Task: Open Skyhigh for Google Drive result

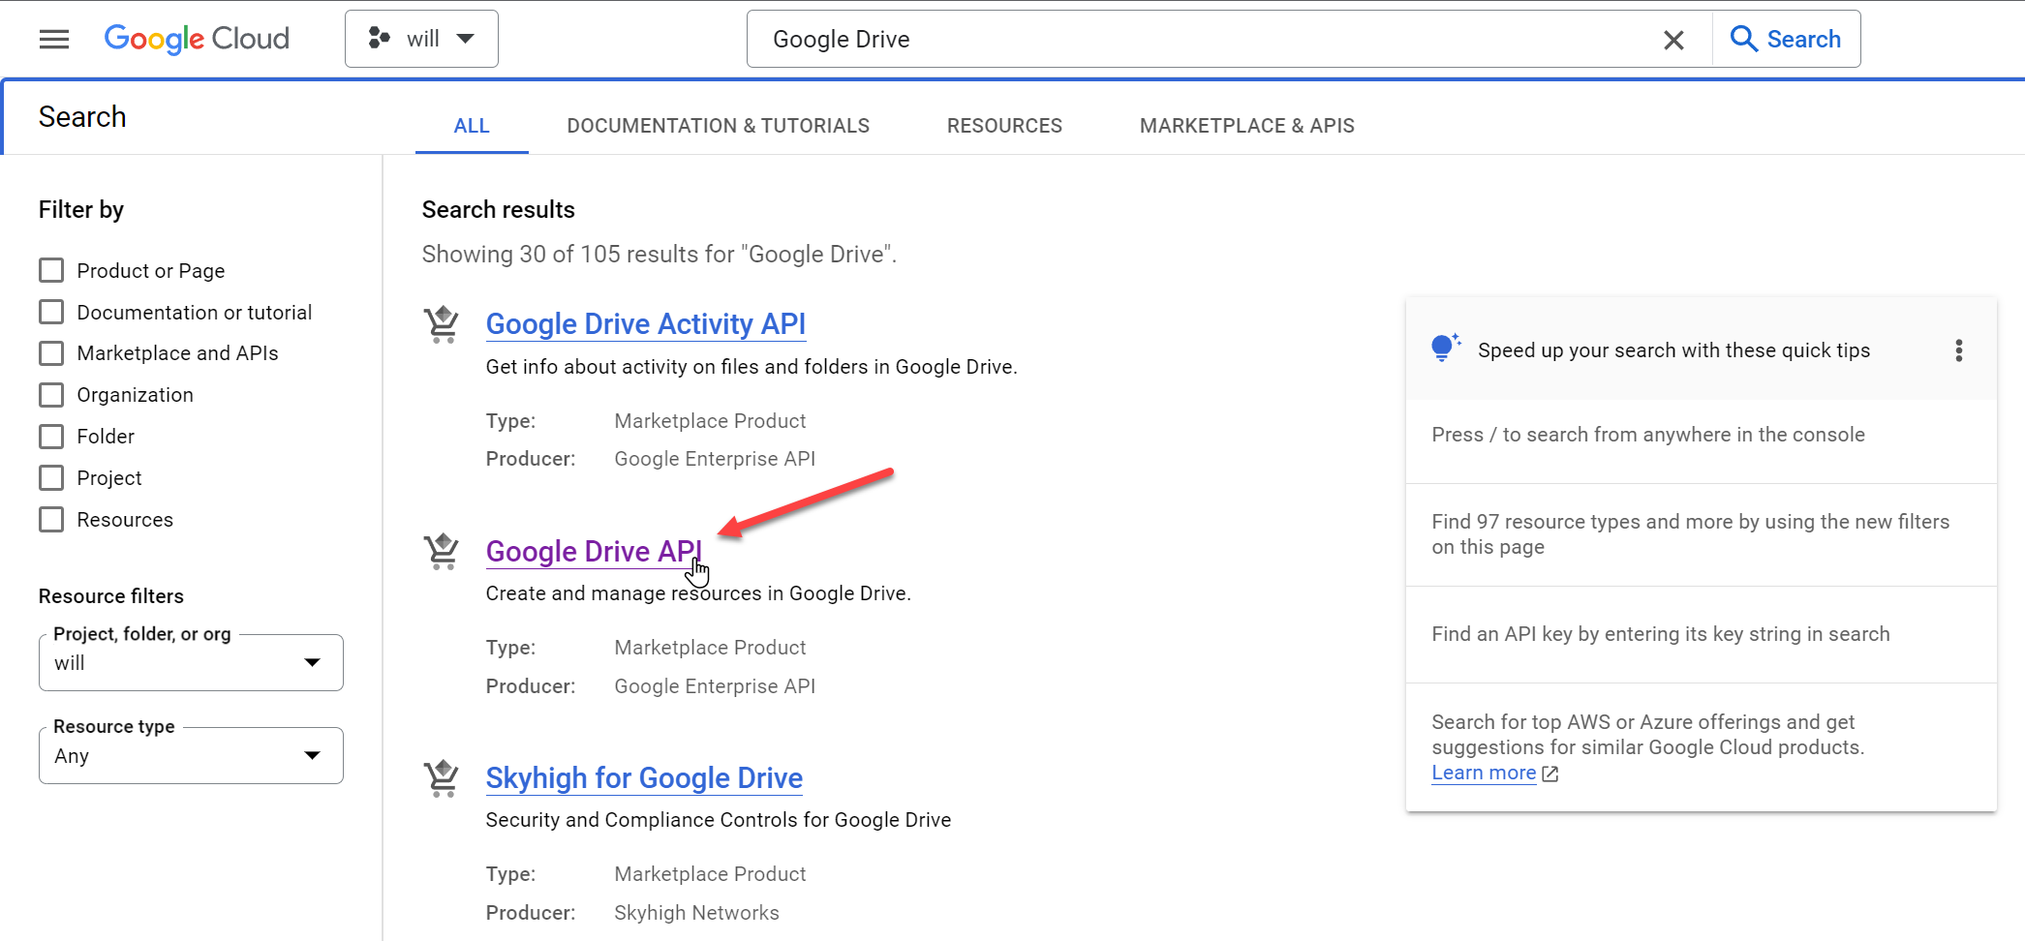Action: pyautogui.click(x=644, y=777)
